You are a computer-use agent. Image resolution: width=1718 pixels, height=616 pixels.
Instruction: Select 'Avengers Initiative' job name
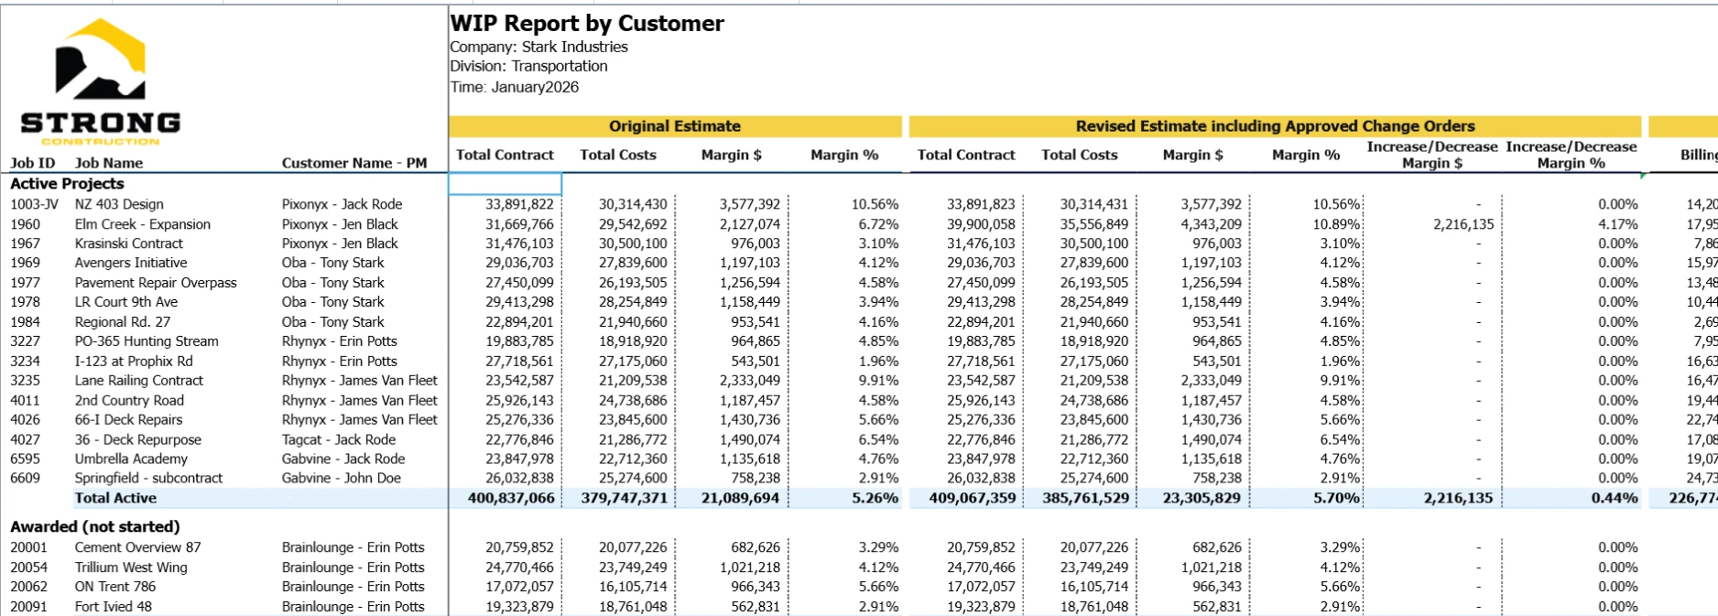(131, 263)
